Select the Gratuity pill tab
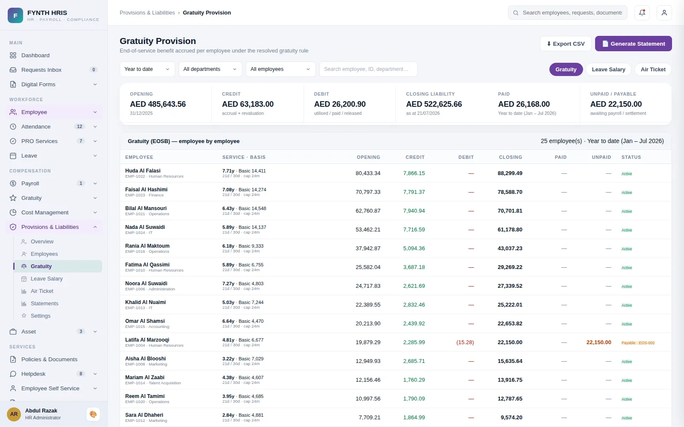The height and width of the screenshot is (427, 684). (x=566, y=70)
